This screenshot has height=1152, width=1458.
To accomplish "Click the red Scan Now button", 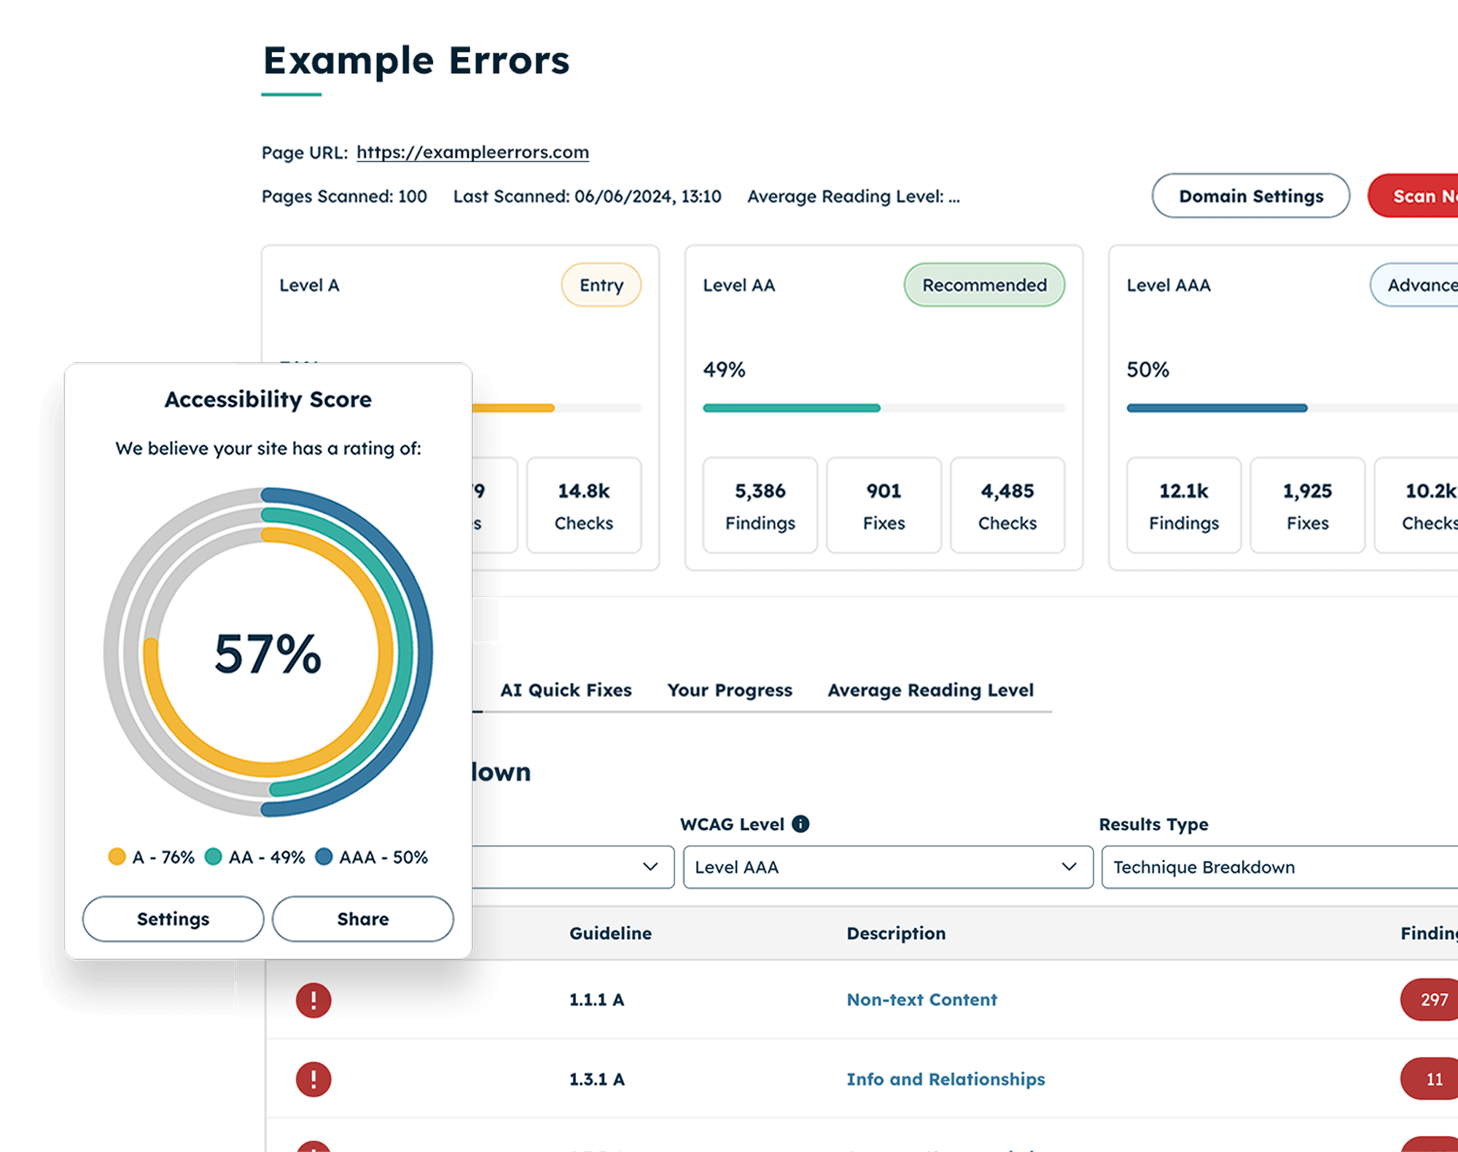I will point(1414,195).
